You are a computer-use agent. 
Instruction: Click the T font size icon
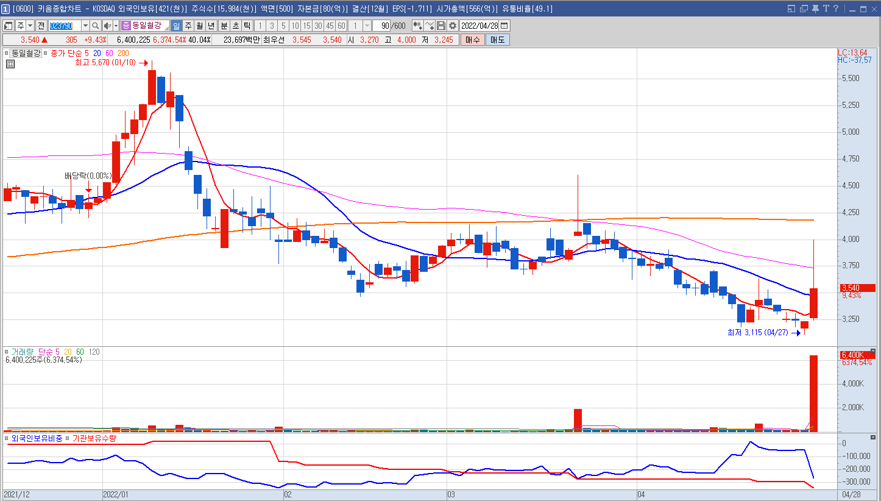[826, 9]
